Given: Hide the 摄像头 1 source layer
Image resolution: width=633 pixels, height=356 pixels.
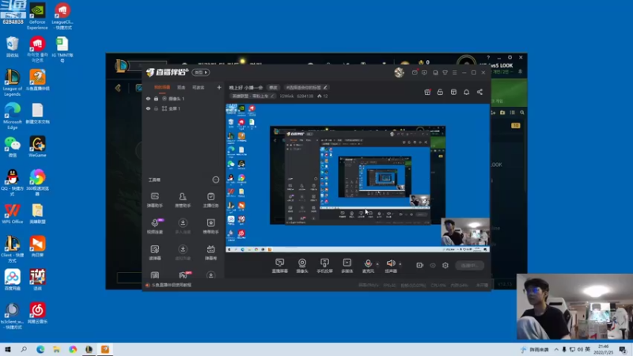Looking at the screenshot, I should coord(148,98).
